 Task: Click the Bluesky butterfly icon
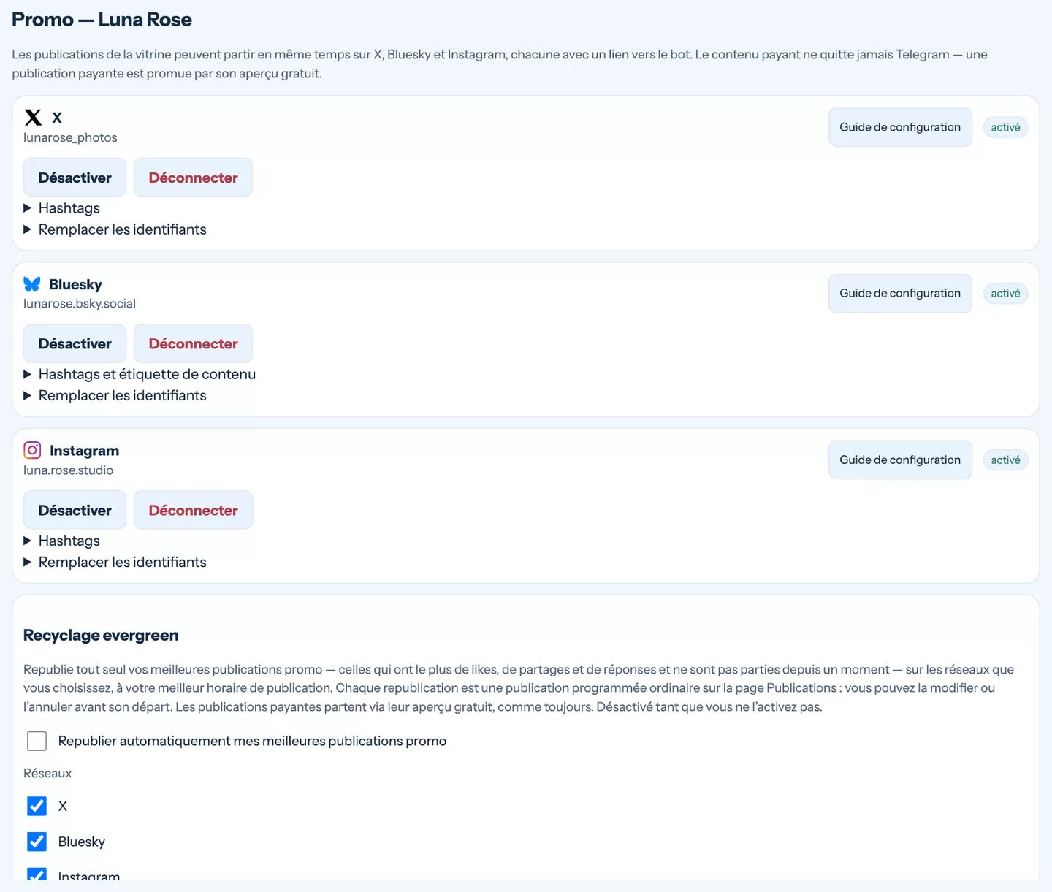(x=32, y=284)
